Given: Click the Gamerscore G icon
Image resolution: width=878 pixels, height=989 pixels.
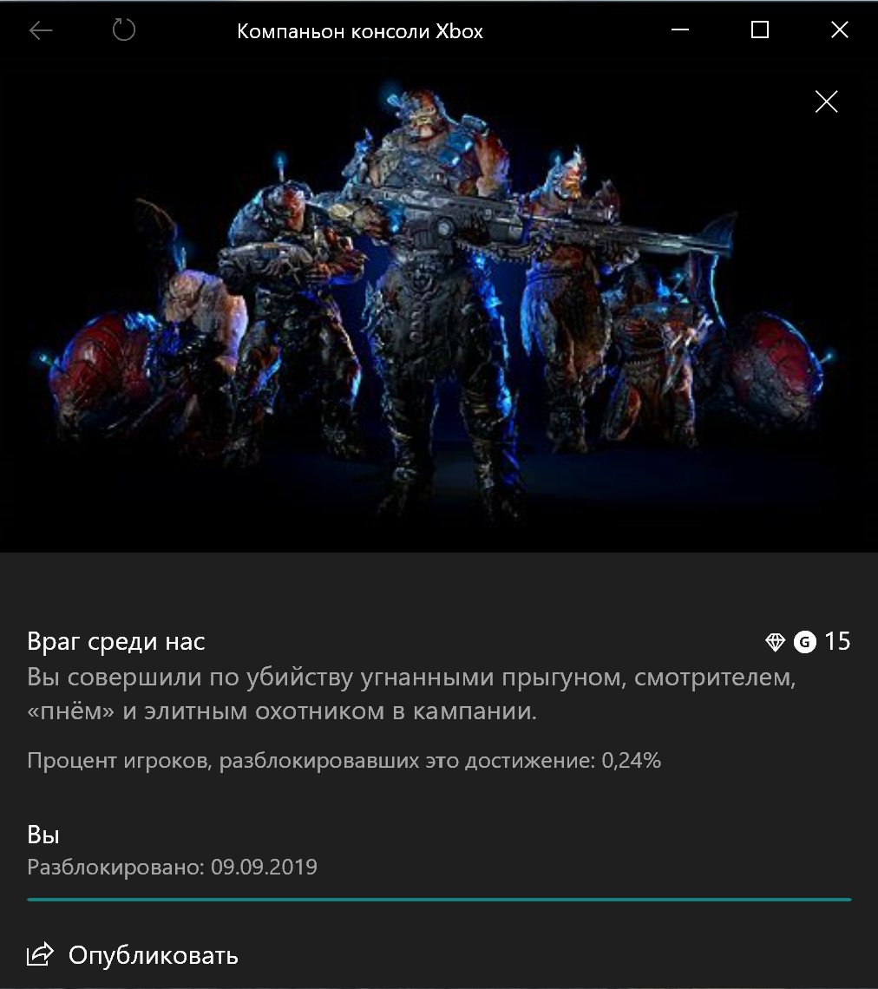Looking at the screenshot, I should tap(805, 642).
